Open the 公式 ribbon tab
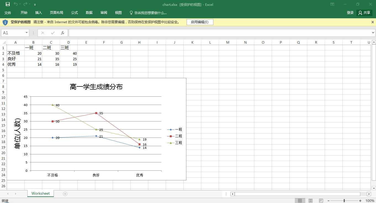The image size is (376, 203). (75, 13)
